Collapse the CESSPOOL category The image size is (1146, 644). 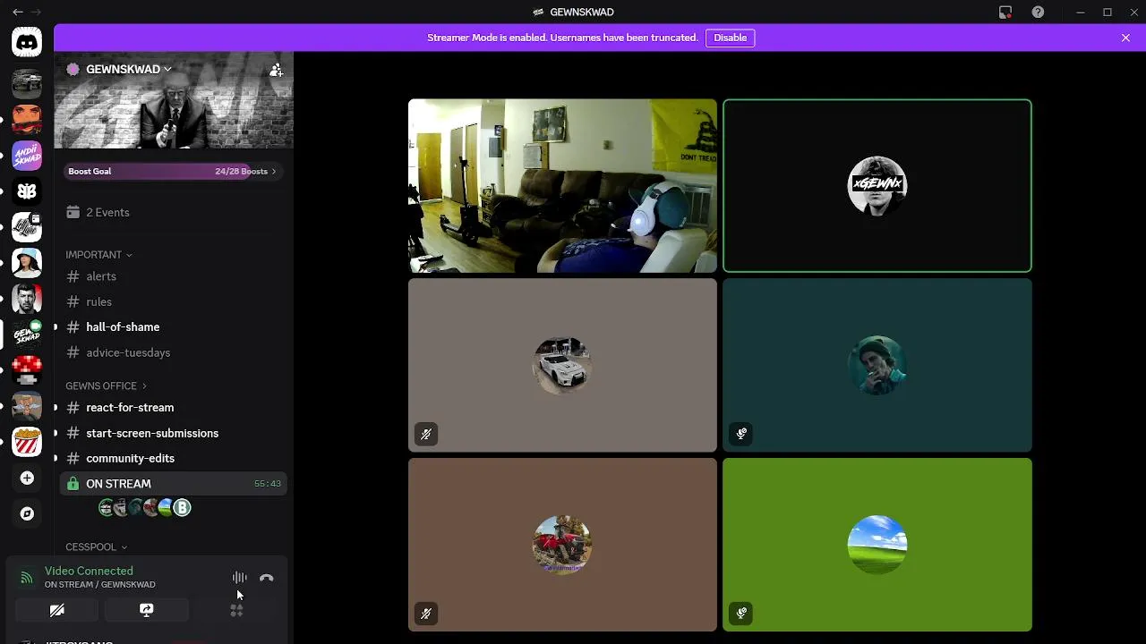tap(96, 547)
